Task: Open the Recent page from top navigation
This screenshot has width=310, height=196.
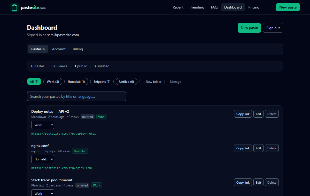Action: (x=178, y=7)
